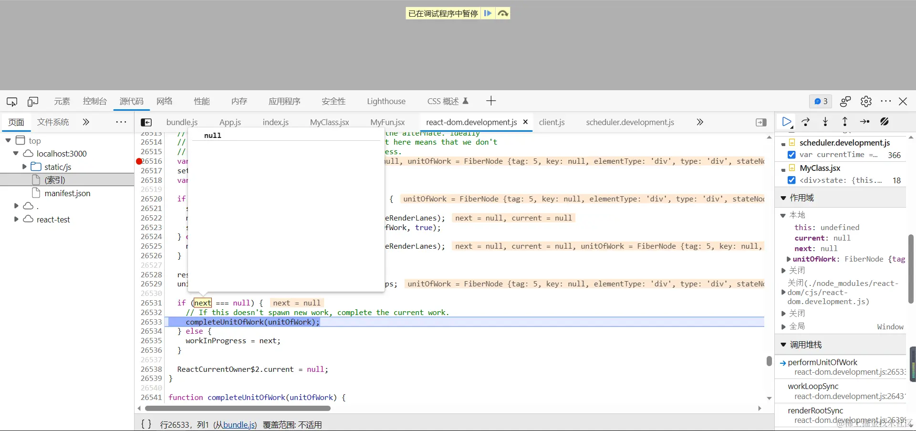The width and height of the screenshot is (916, 431).
Task: Toggle the file navigator sidebar icon
Action: pos(146,122)
